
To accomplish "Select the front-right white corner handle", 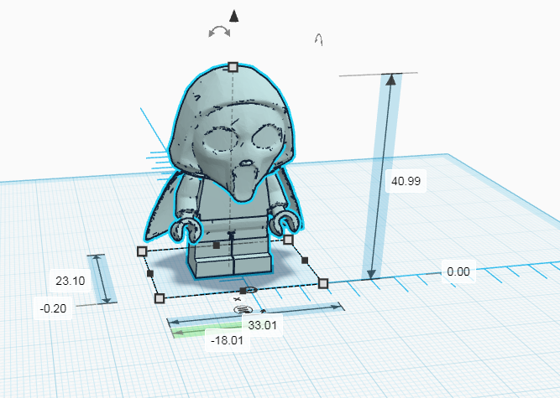I will [323, 283].
